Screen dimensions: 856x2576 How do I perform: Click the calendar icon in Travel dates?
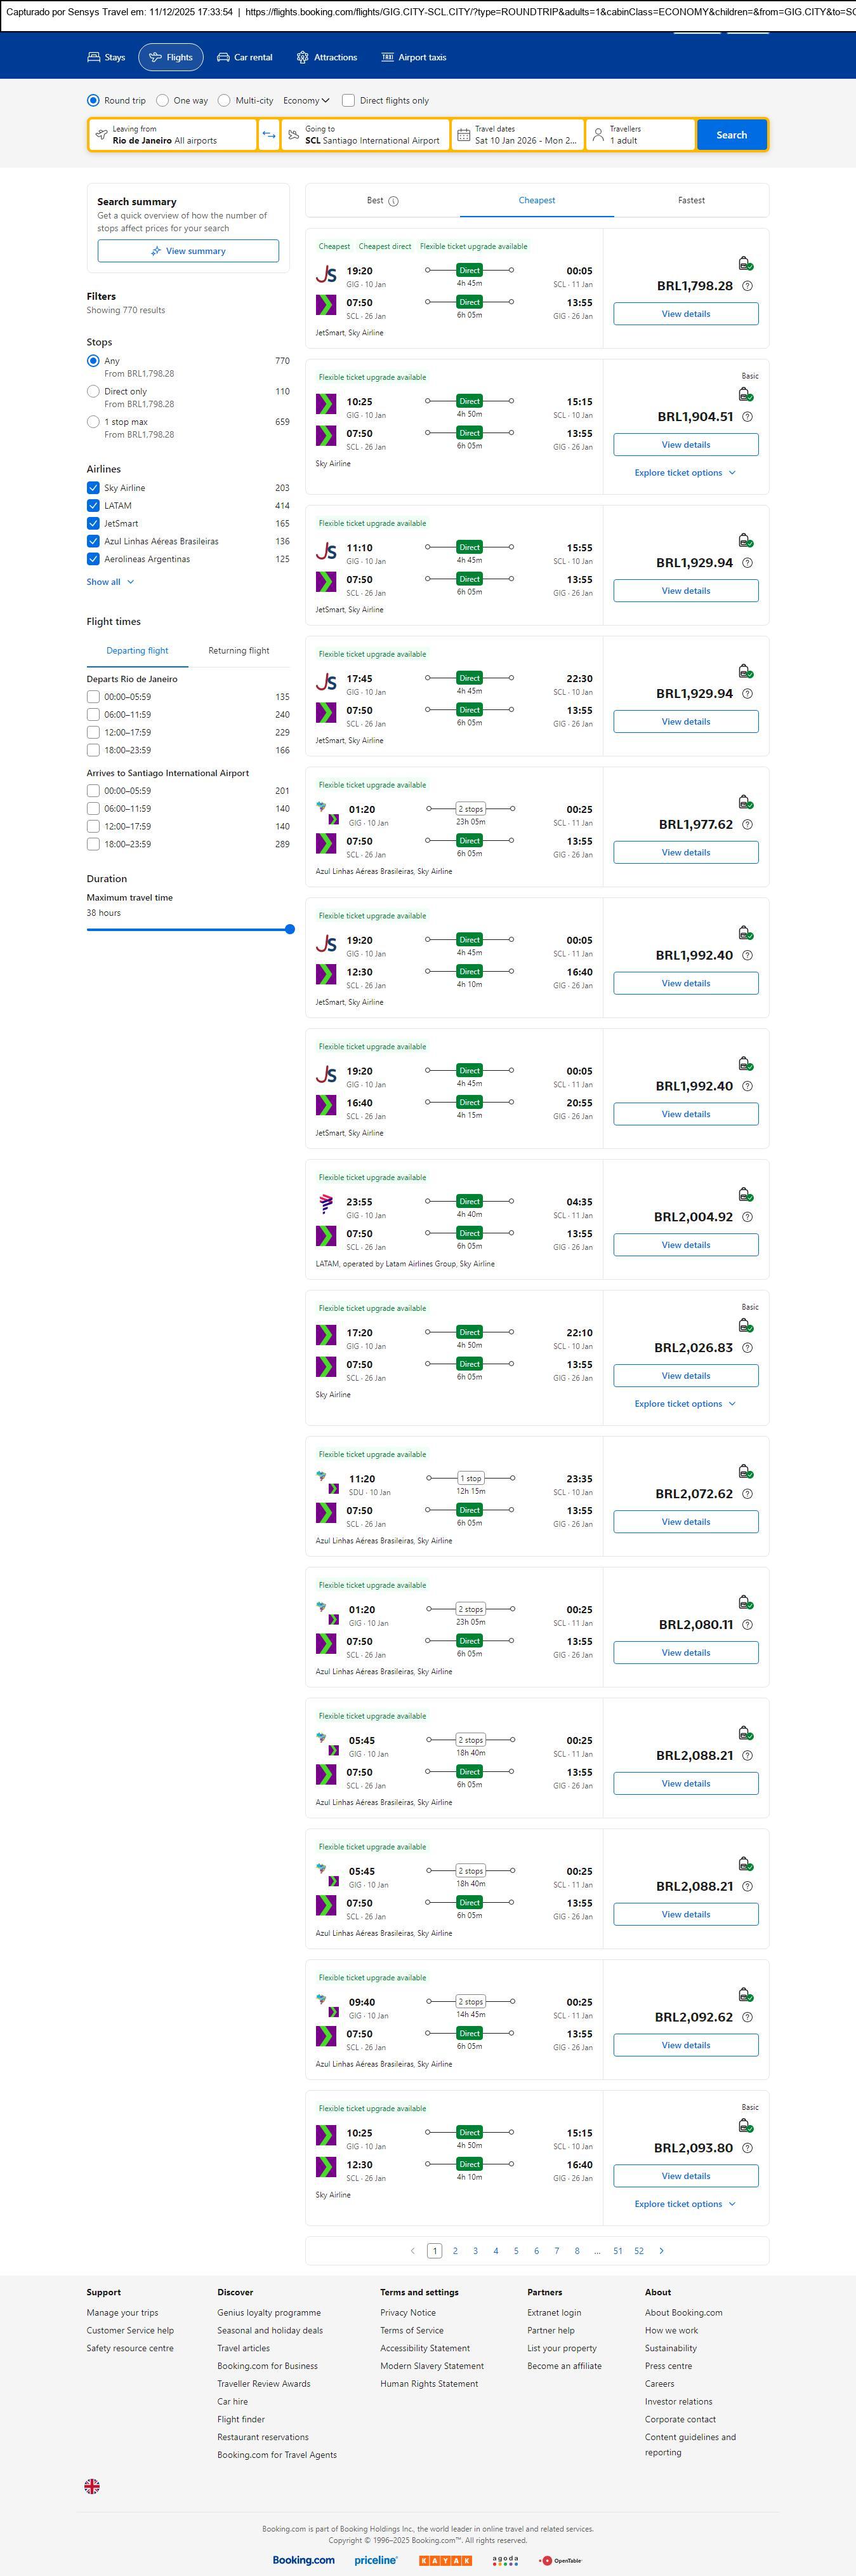tap(463, 135)
